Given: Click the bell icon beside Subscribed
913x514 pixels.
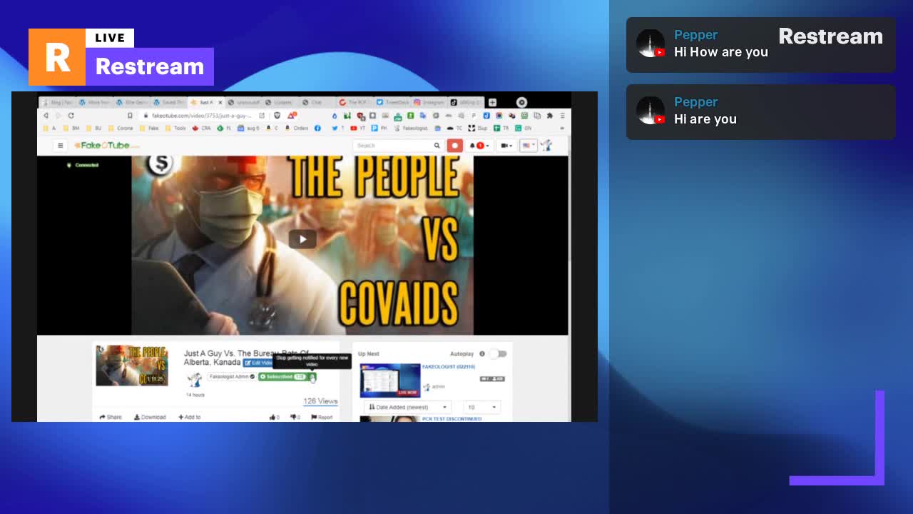Looking at the screenshot, I should click(312, 377).
